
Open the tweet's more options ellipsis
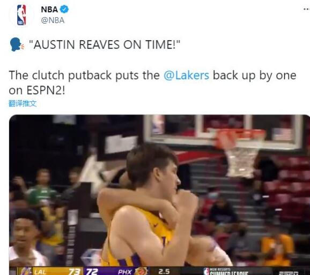click(x=307, y=9)
